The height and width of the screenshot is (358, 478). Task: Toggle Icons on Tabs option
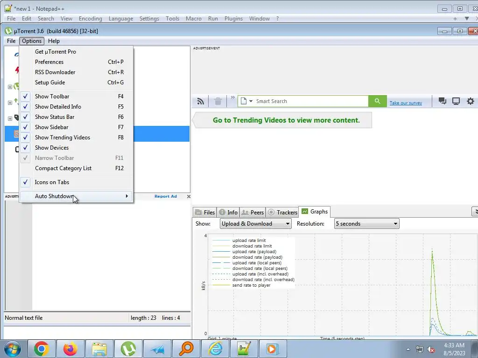click(x=76, y=182)
